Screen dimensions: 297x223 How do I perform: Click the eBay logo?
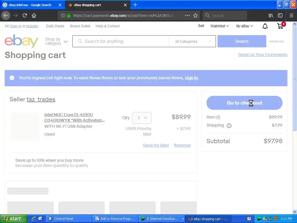[21, 41]
